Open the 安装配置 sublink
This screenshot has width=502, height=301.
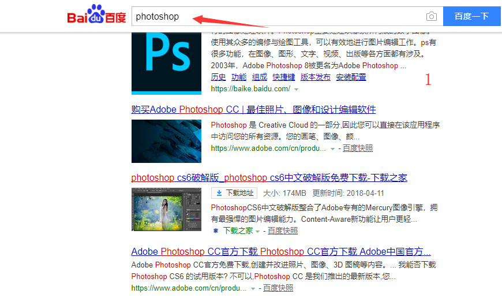click(351, 77)
